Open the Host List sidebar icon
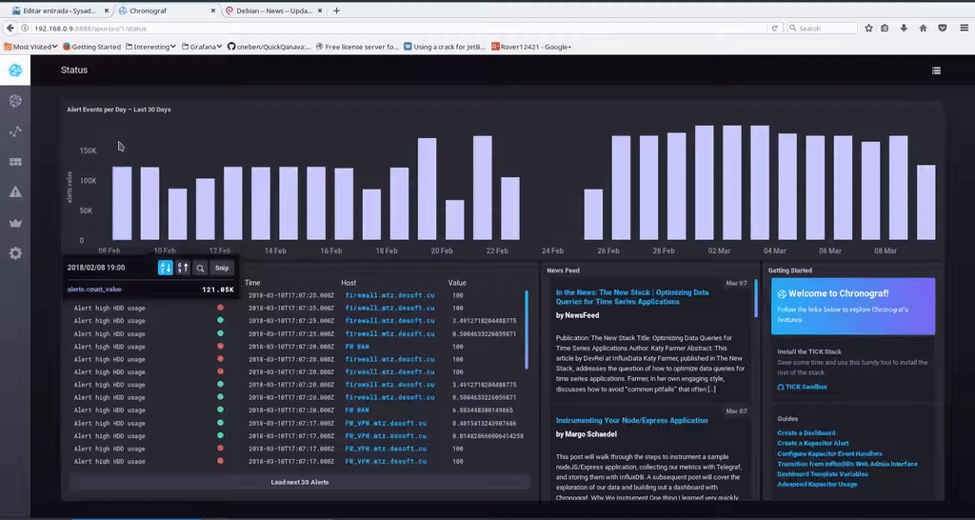Screen dimensions: 975x520 (x=15, y=101)
